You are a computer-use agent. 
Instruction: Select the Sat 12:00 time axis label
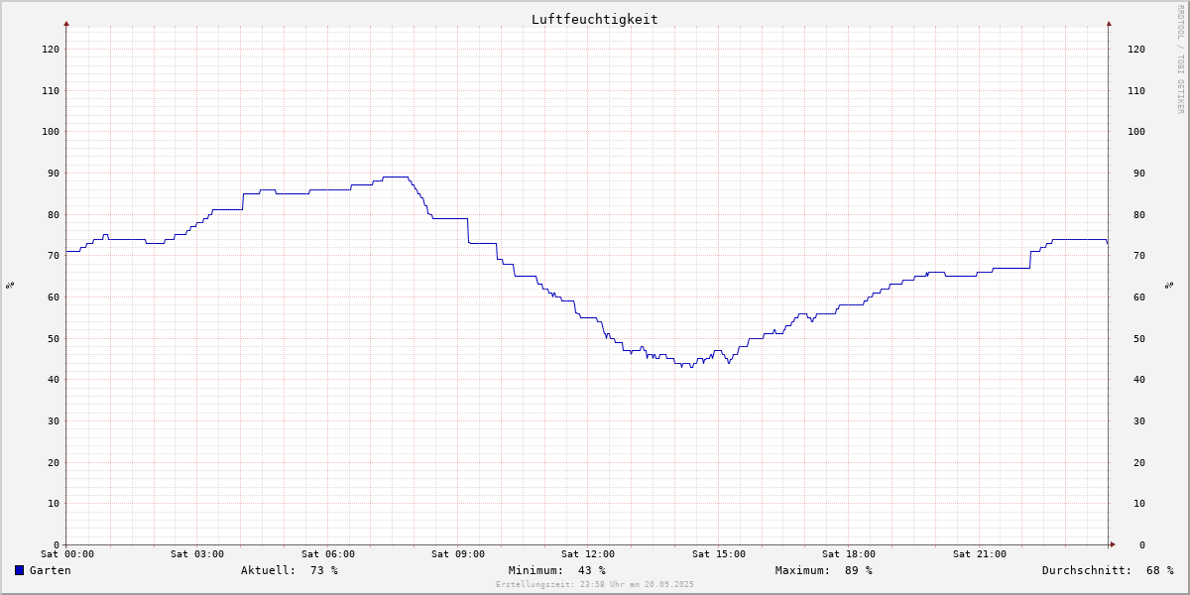[588, 554]
